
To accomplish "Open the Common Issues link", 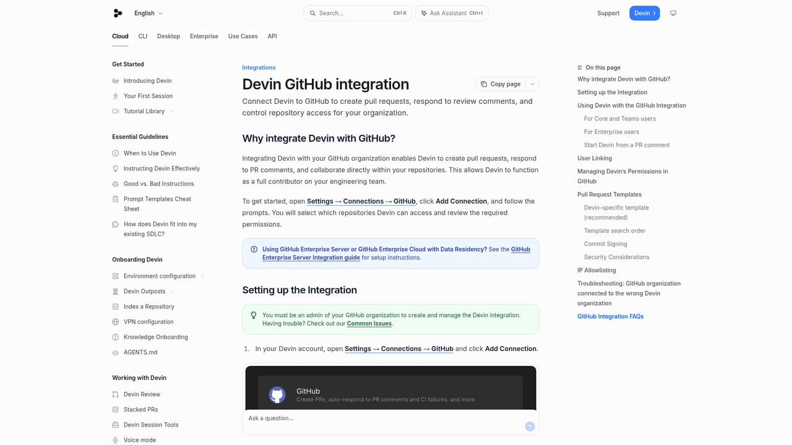I will coord(369,323).
